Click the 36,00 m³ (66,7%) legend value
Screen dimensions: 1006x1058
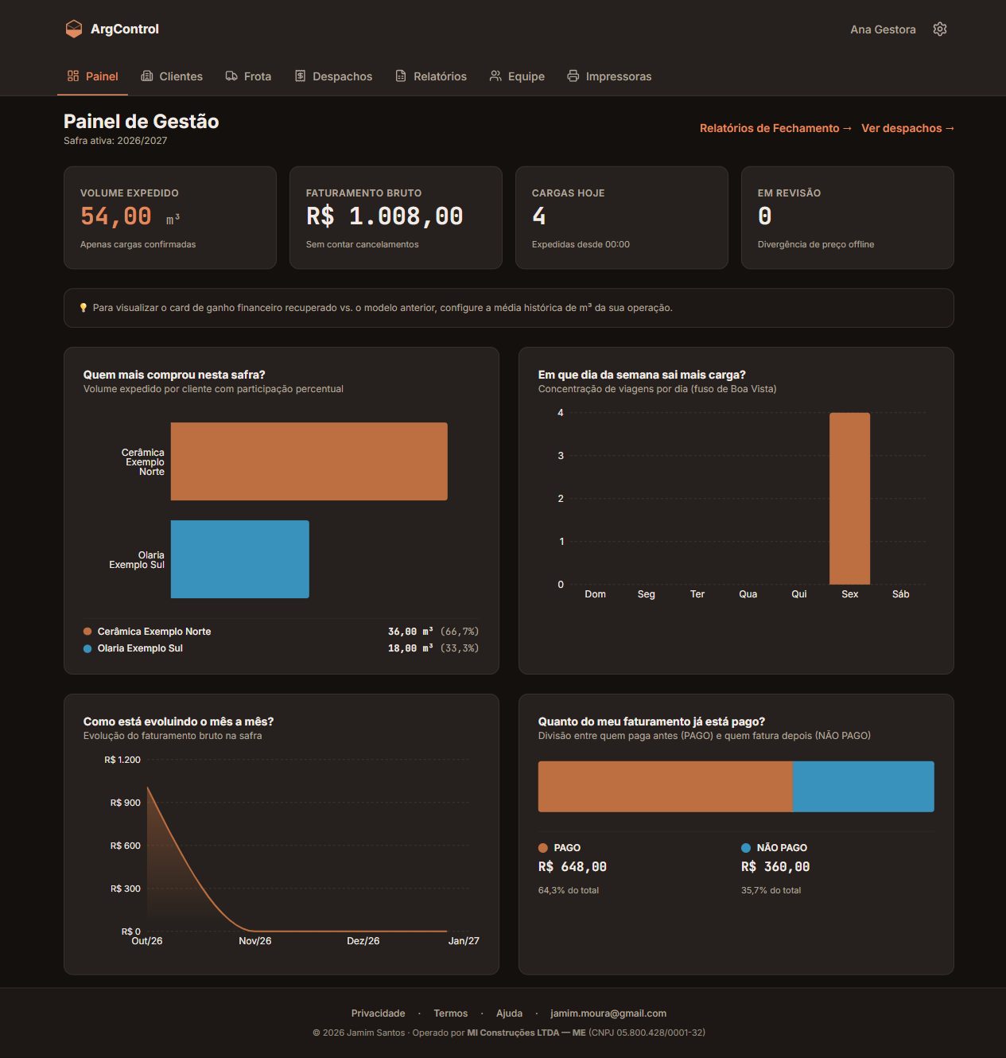pyautogui.click(x=433, y=632)
